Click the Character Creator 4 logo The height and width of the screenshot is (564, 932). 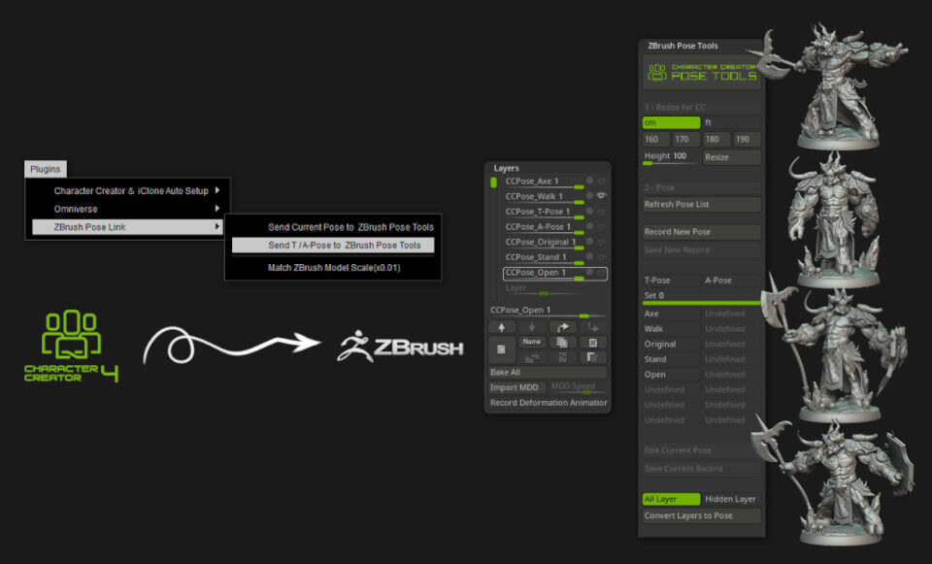pos(71,347)
